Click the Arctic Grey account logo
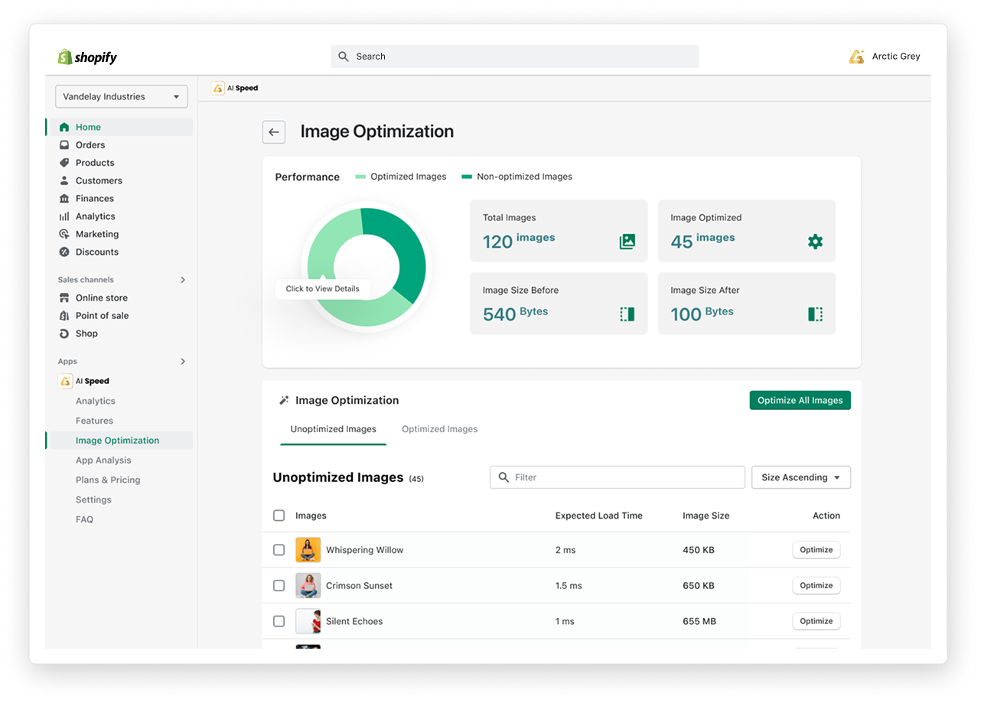This screenshot has height=703, width=981. [856, 57]
